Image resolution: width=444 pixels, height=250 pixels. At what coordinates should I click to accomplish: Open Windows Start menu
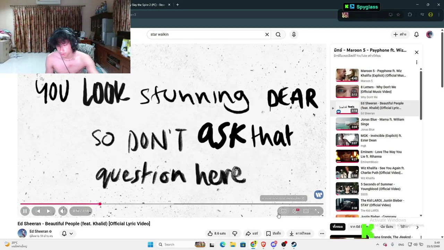[151, 244]
